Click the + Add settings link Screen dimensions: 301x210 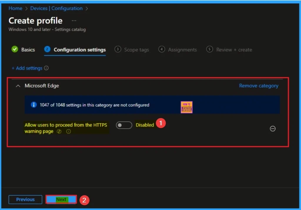click(x=27, y=68)
